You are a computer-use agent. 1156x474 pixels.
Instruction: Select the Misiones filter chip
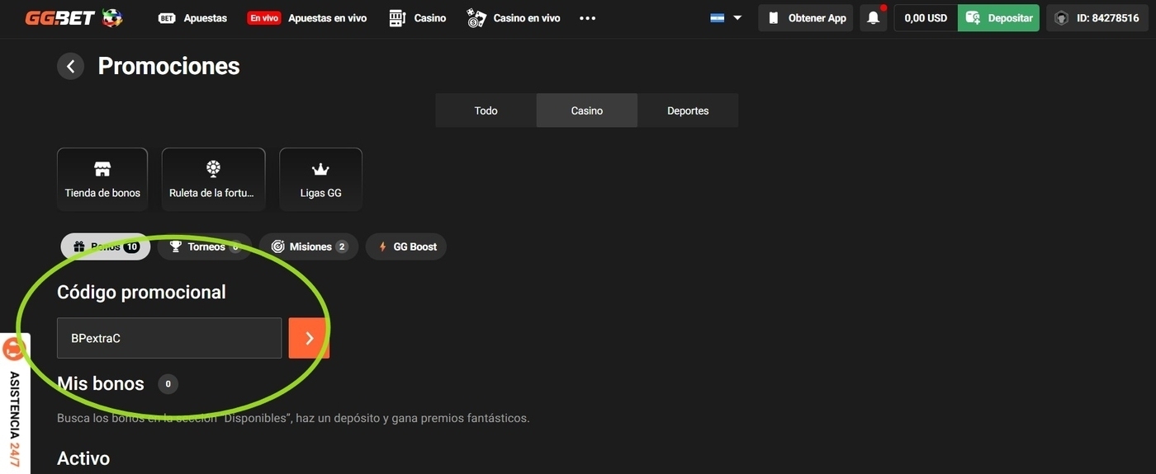pyautogui.click(x=309, y=246)
